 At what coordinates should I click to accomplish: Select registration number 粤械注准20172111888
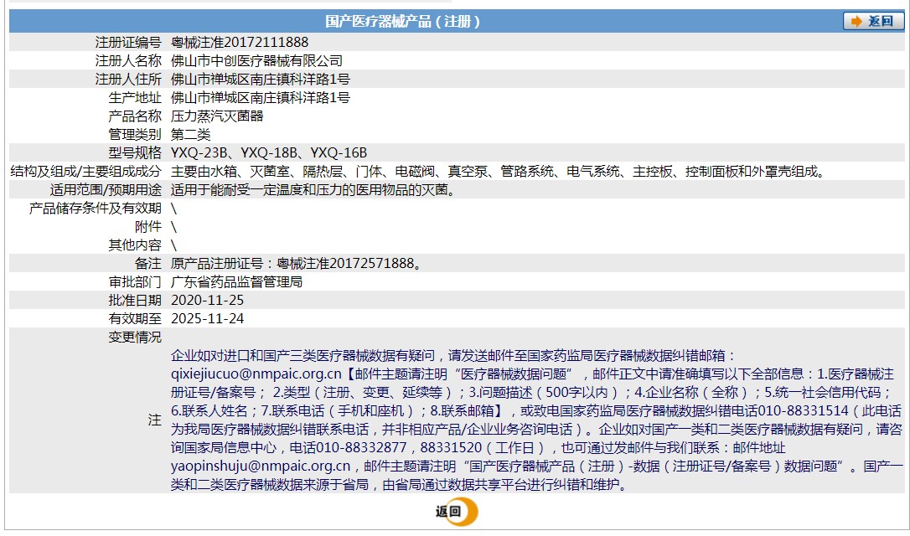(240, 43)
